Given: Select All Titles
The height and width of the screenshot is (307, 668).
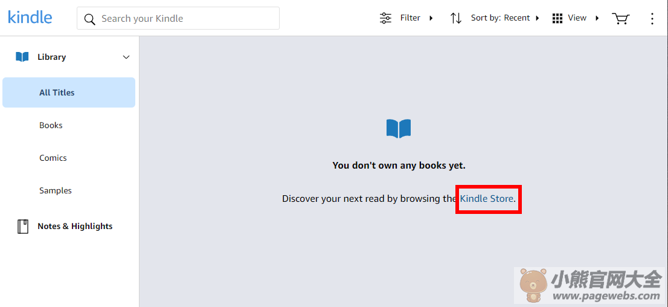Looking at the screenshot, I should tap(69, 92).
